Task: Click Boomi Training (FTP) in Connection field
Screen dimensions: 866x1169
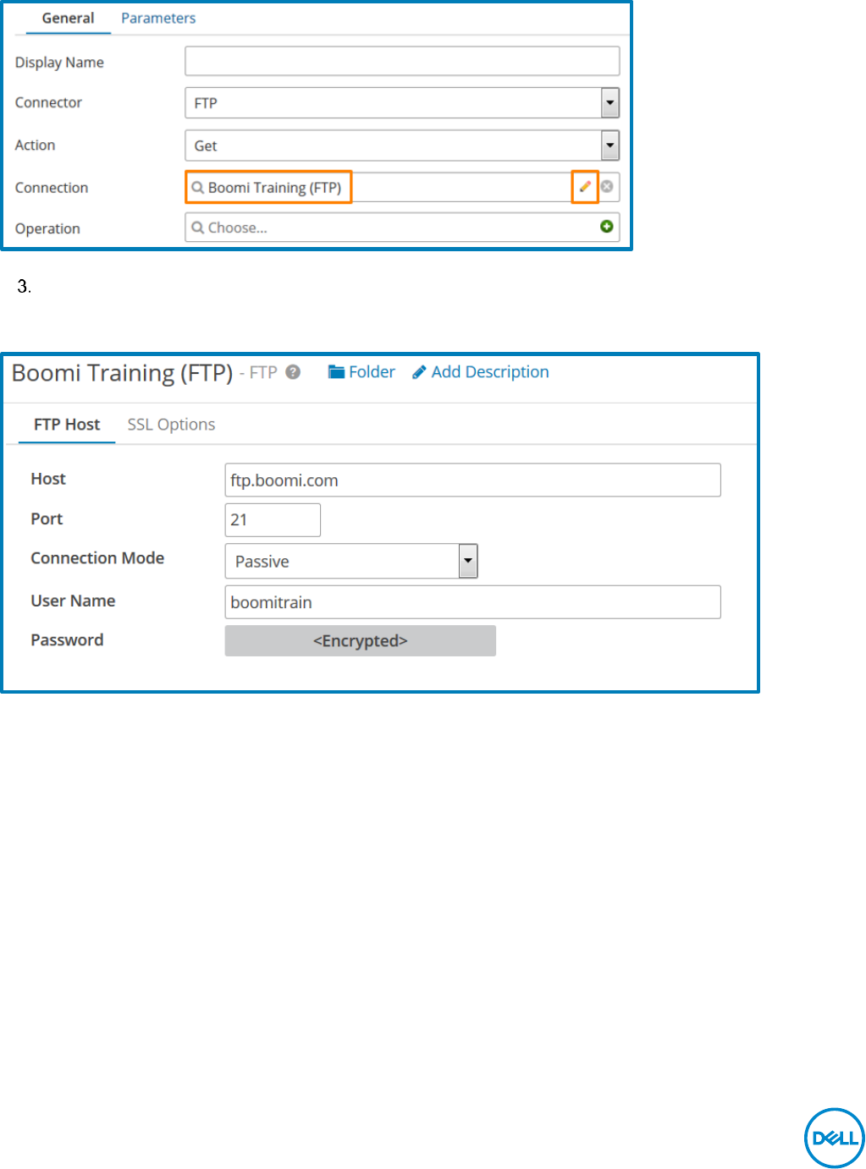Action: coord(274,188)
